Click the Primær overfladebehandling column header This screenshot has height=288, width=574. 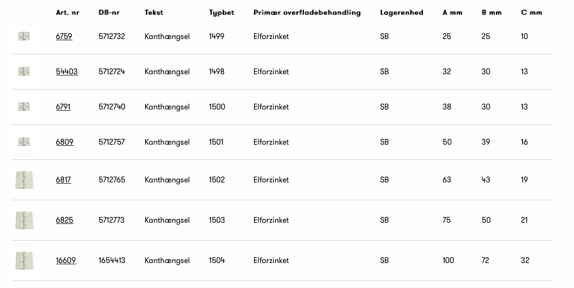(307, 13)
